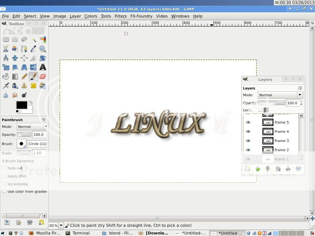
Task: Select the Bucket Fill tool
Action: (x=6, y=77)
